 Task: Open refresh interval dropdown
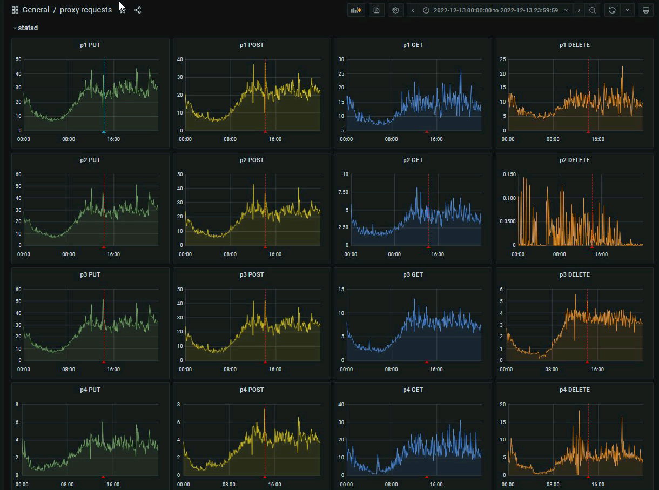(627, 10)
